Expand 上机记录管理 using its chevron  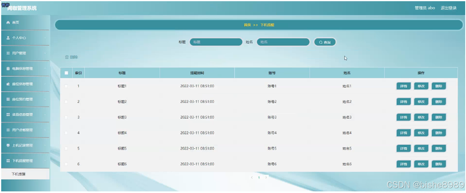(x=45, y=145)
